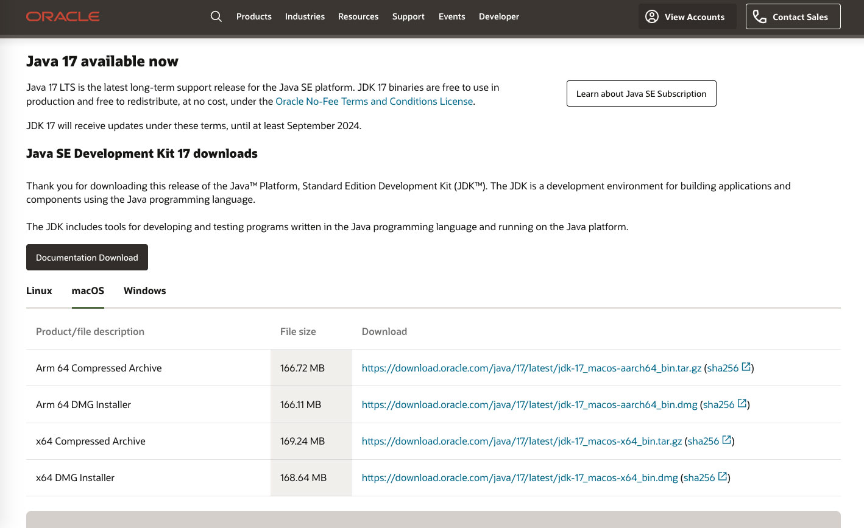Click Learn about Java SE Subscription

642,93
